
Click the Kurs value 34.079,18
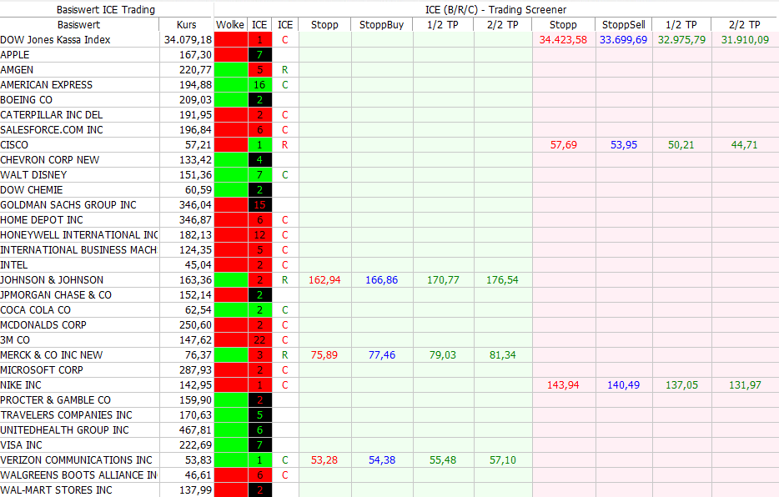[x=188, y=40]
